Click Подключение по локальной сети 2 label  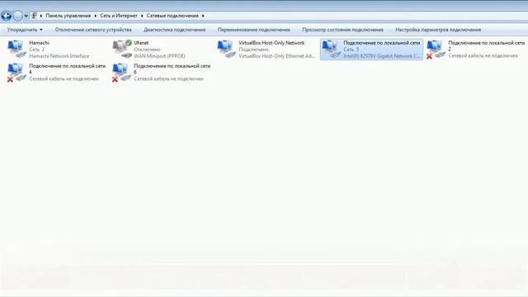[x=487, y=46]
